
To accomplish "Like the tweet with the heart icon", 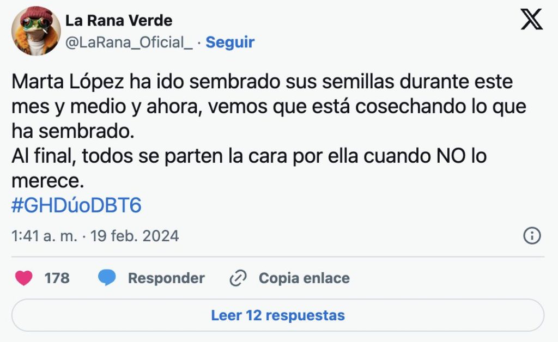I will 23,278.
